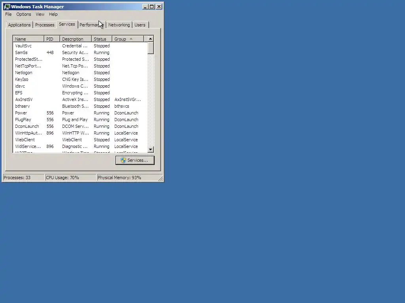Select the Services tab
Viewport: 405px width, 303px height.
[x=67, y=24]
